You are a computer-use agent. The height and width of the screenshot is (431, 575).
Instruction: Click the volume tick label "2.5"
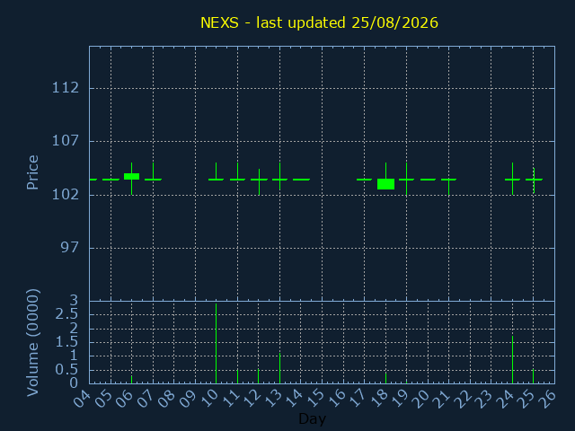click(66, 314)
